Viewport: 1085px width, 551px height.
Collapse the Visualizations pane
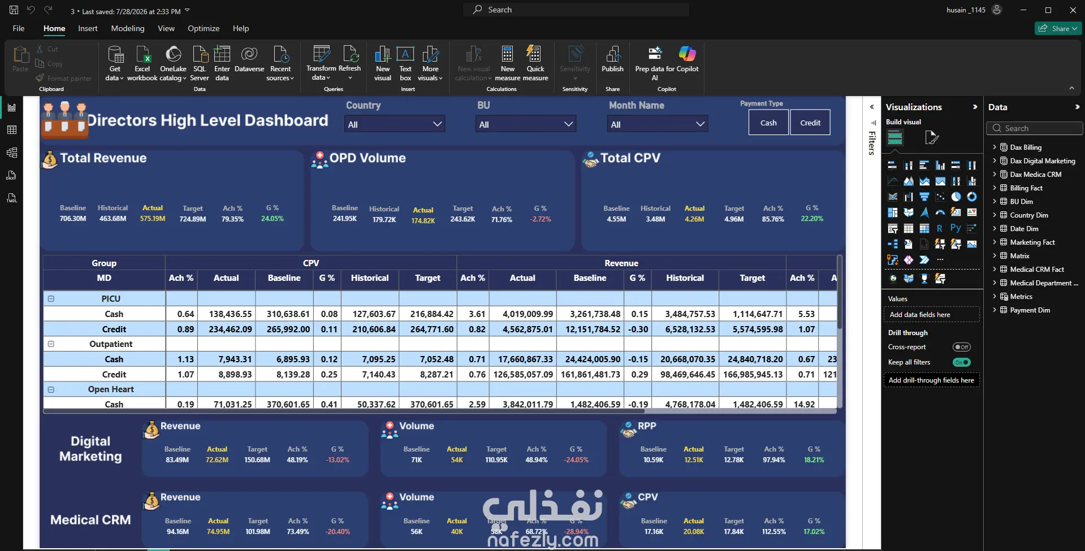975,107
